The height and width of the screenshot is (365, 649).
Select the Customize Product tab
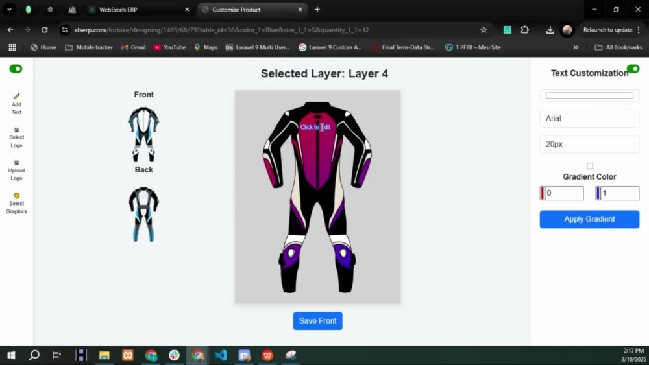(x=252, y=10)
